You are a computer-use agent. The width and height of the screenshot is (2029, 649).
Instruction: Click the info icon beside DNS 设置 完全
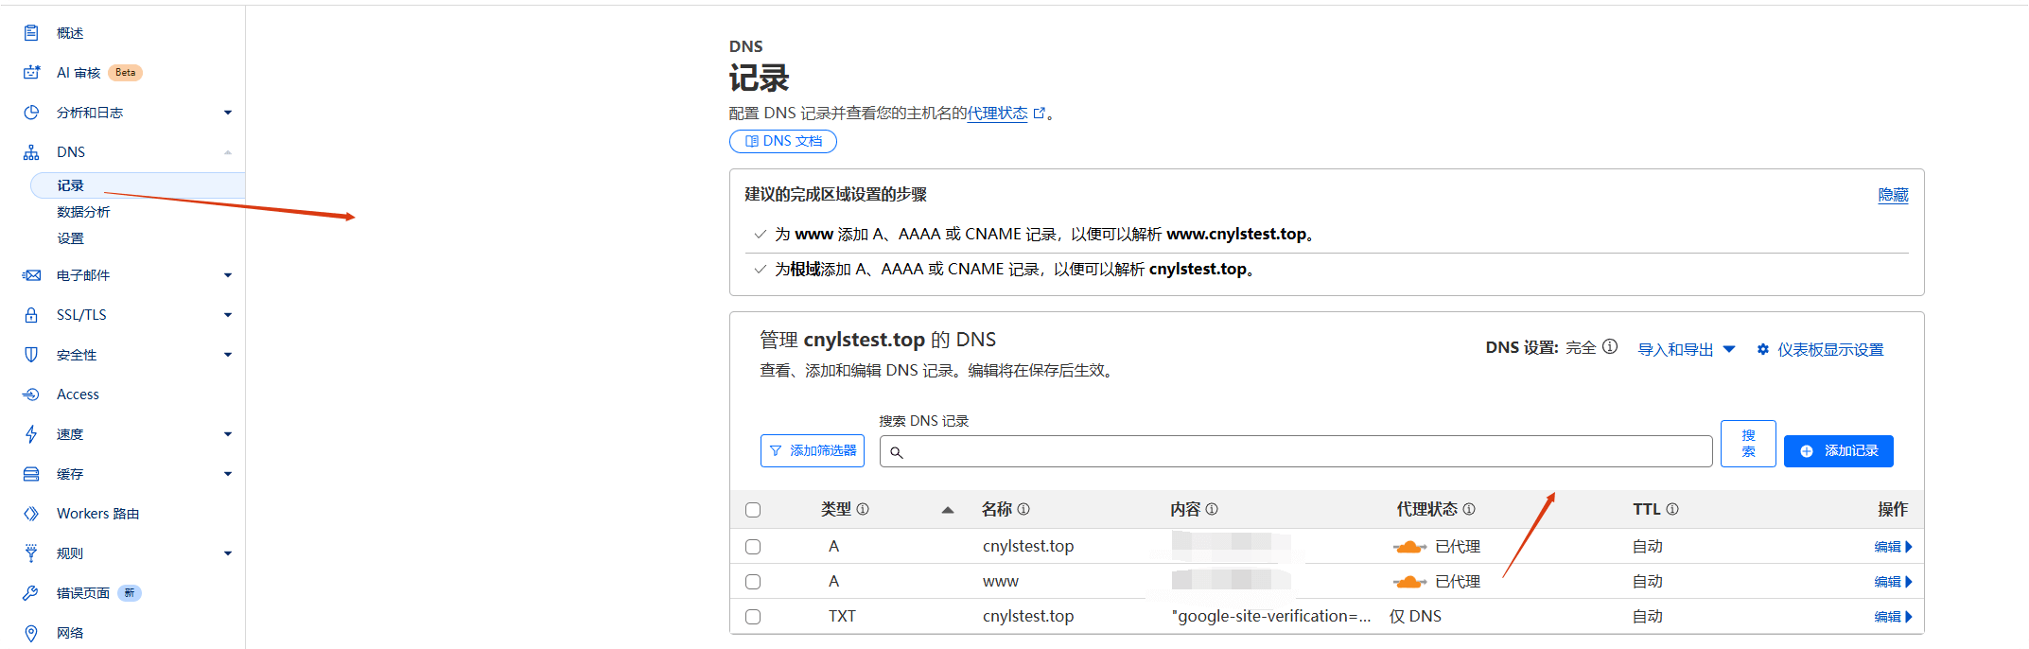tap(1610, 347)
